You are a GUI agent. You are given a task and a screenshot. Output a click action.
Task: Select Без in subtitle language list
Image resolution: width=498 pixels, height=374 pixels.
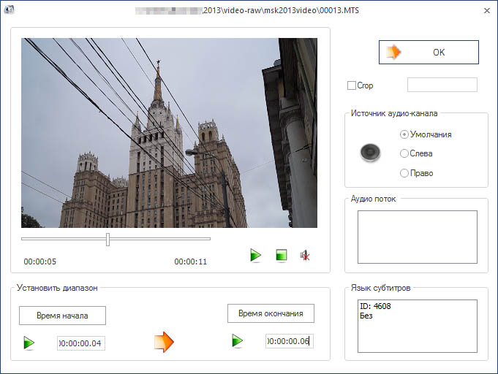[x=366, y=316]
